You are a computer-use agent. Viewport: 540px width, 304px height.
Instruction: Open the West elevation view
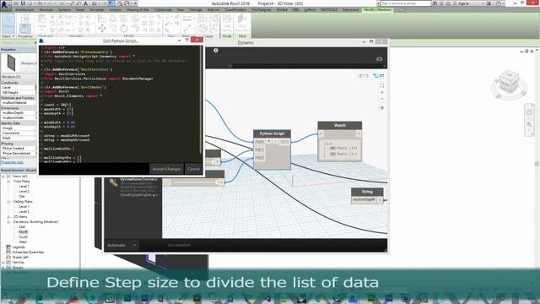coord(23,242)
